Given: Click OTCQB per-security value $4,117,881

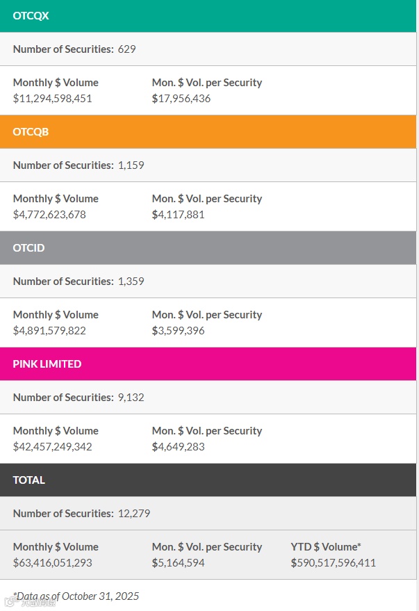Looking at the screenshot, I should pyautogui.click(x=179, y=215).
